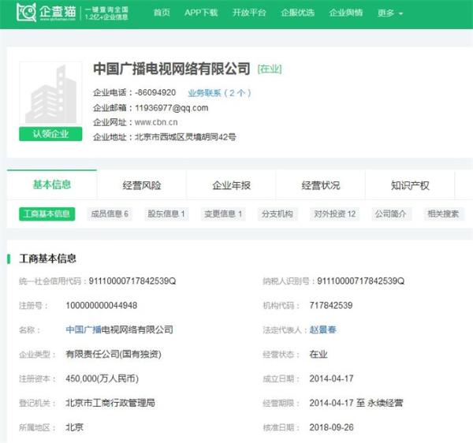Click the 所属地区 value 北京
Image resolution: width=473 pixels, height=443 pixels.
point(75,427)
